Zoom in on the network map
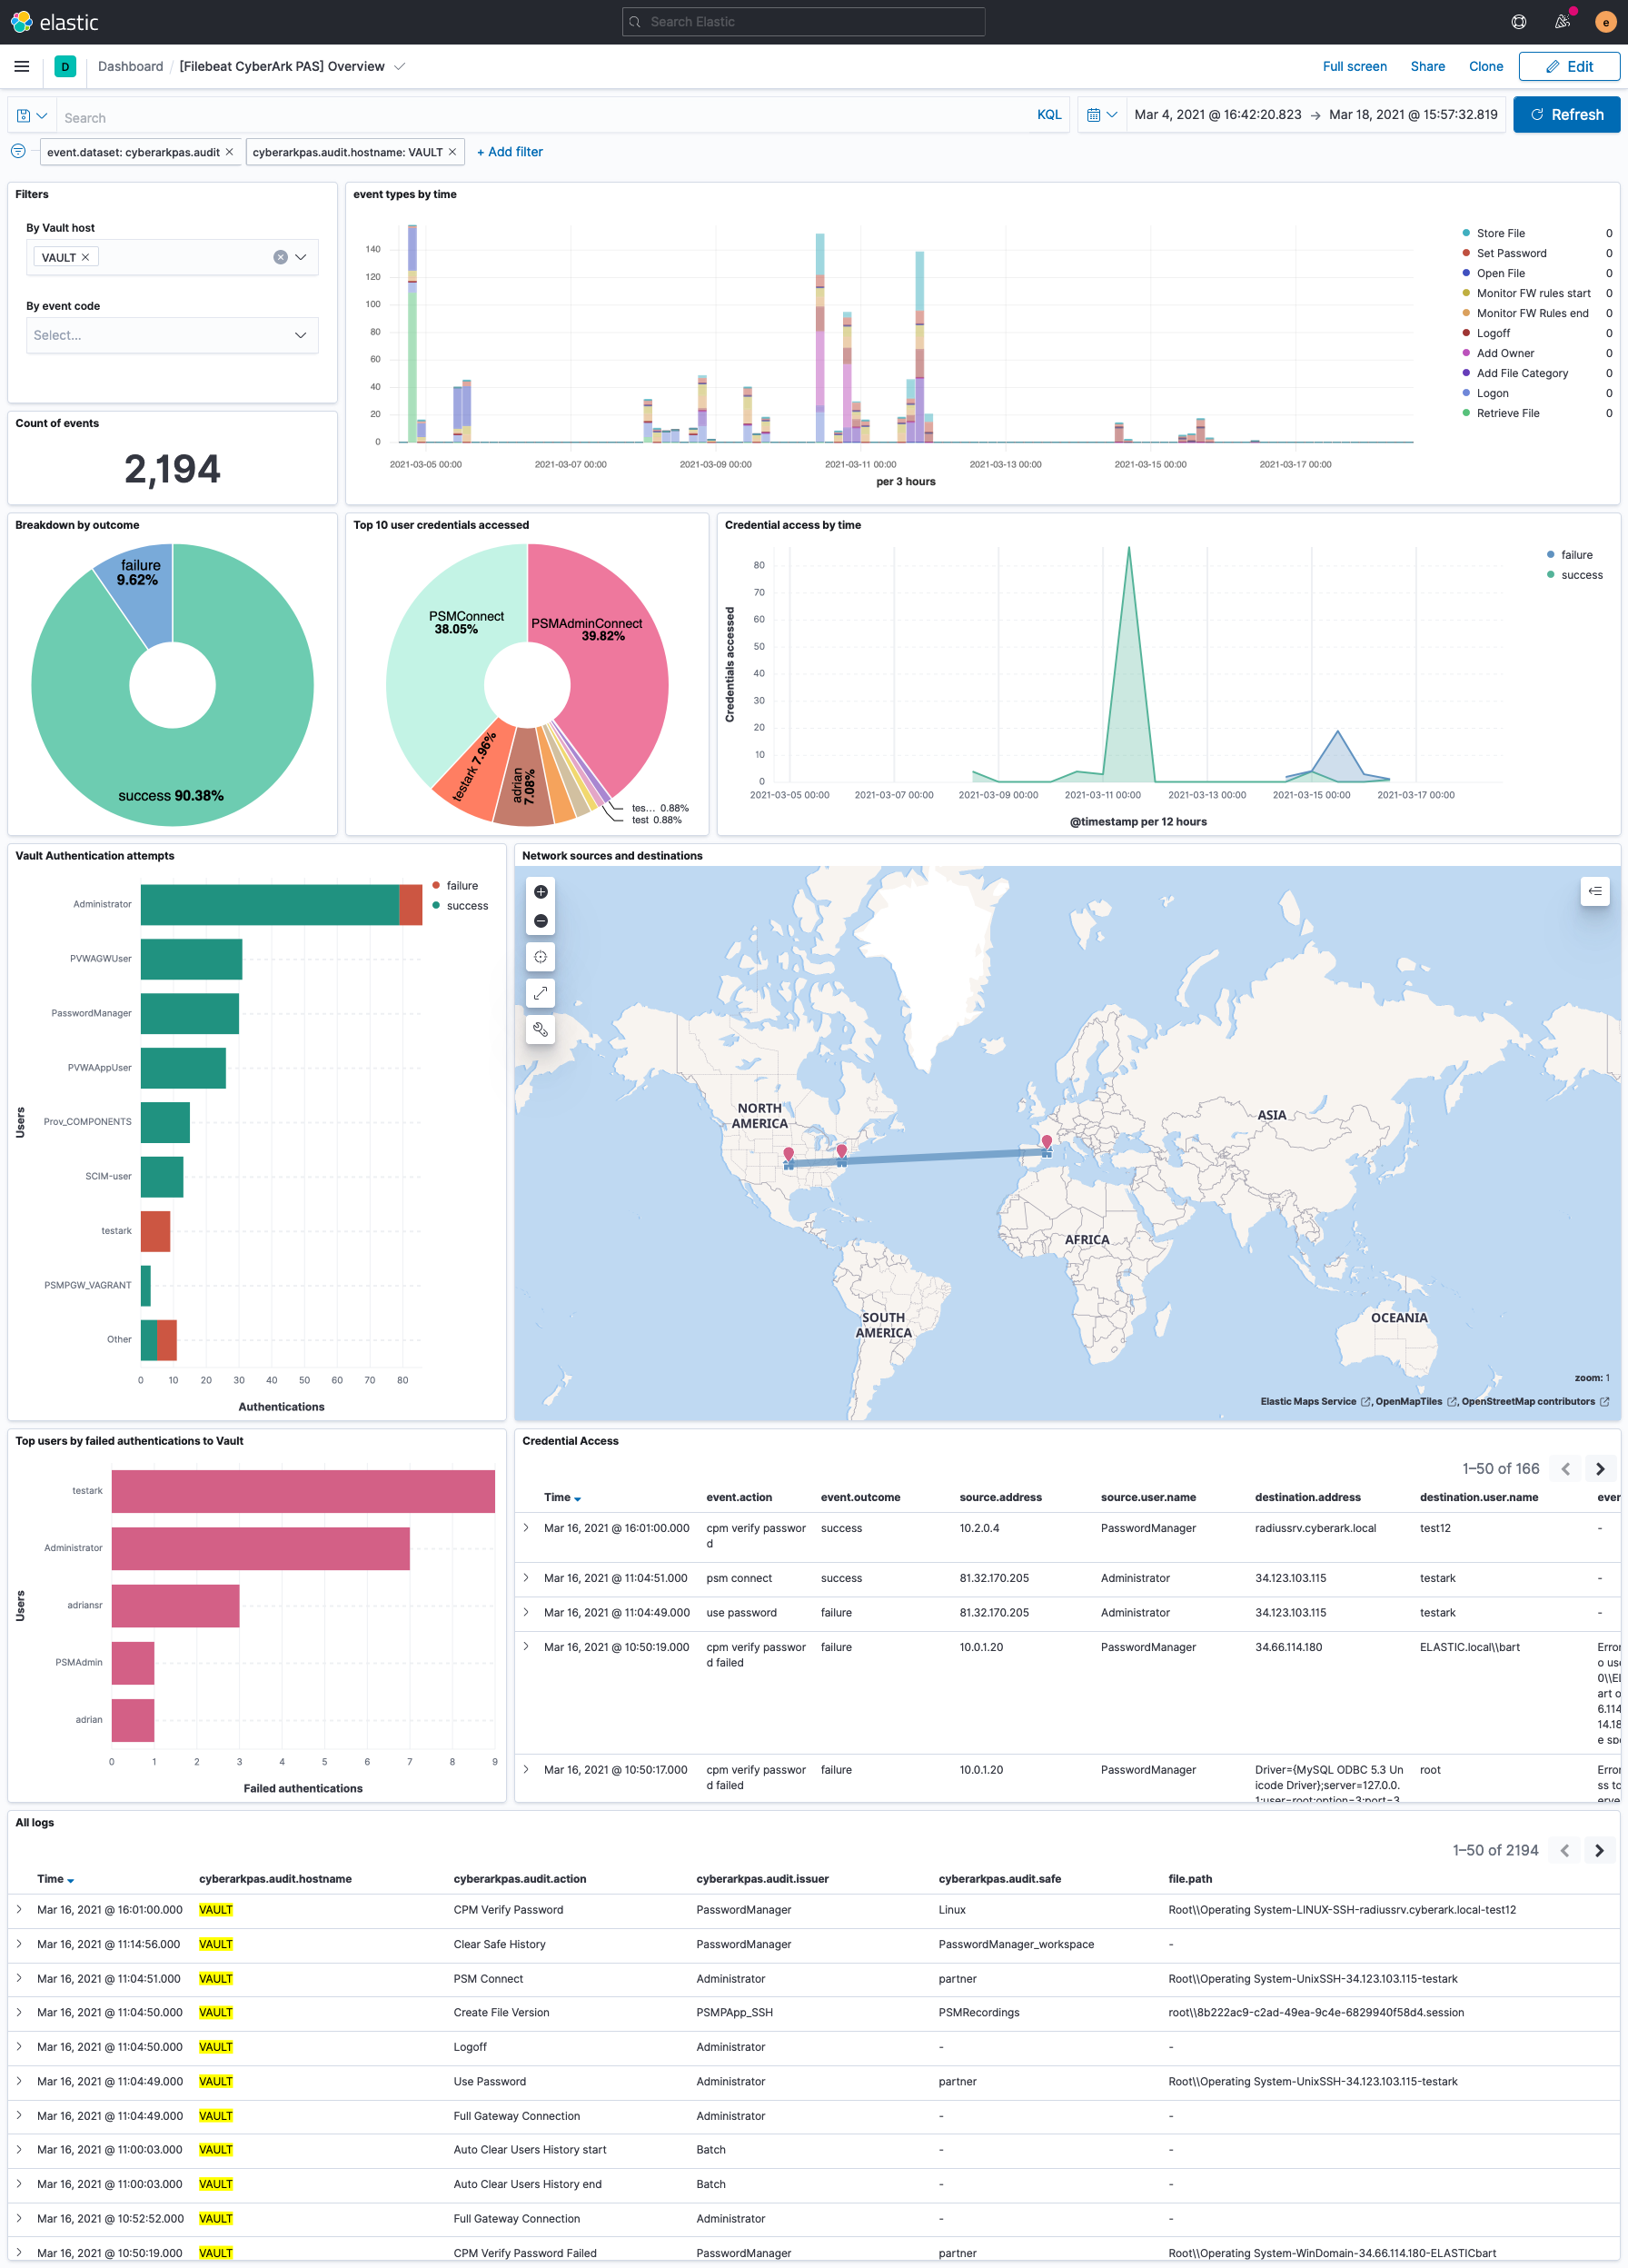 [540, 892]
